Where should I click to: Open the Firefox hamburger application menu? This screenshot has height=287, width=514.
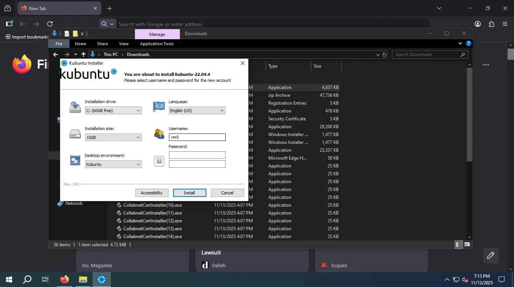point(505,24)
